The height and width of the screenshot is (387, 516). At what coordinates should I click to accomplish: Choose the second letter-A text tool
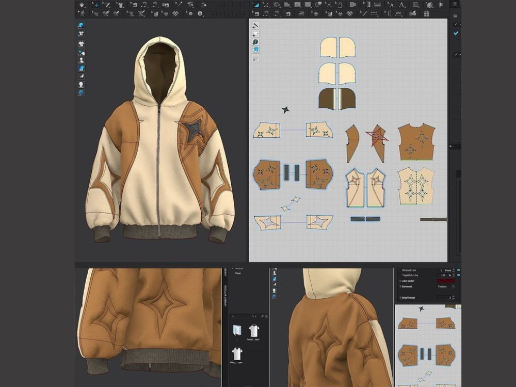coord(402,5)
